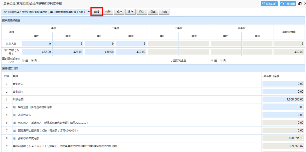Viewport: 306px width, 152px height.
Task: Click 弥补以前年度亏损 field 690,631.18
Action: (x=283, y=138)
